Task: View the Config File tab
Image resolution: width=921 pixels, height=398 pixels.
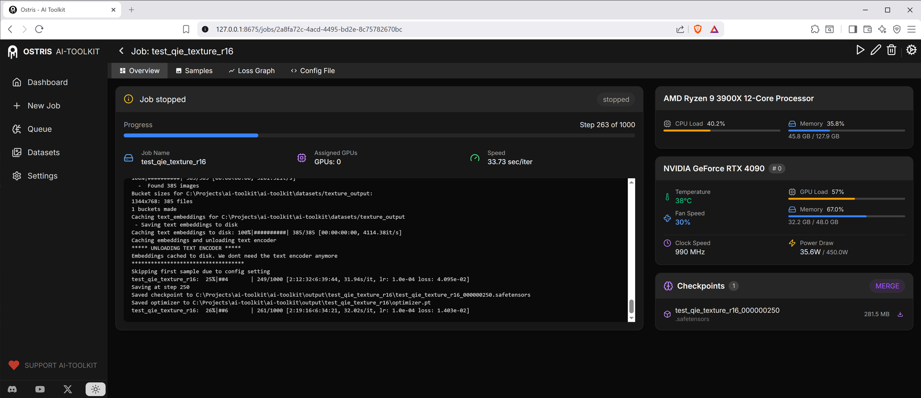Action: (x=313, y=70)
